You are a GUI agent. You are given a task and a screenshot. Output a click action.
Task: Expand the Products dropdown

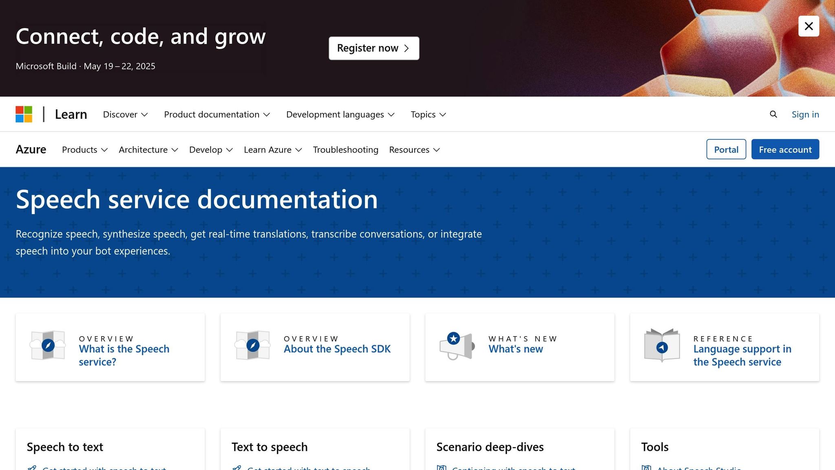[x=85, y=149]
